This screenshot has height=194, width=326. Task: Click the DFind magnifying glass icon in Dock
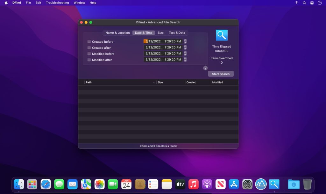click(274, 184)
